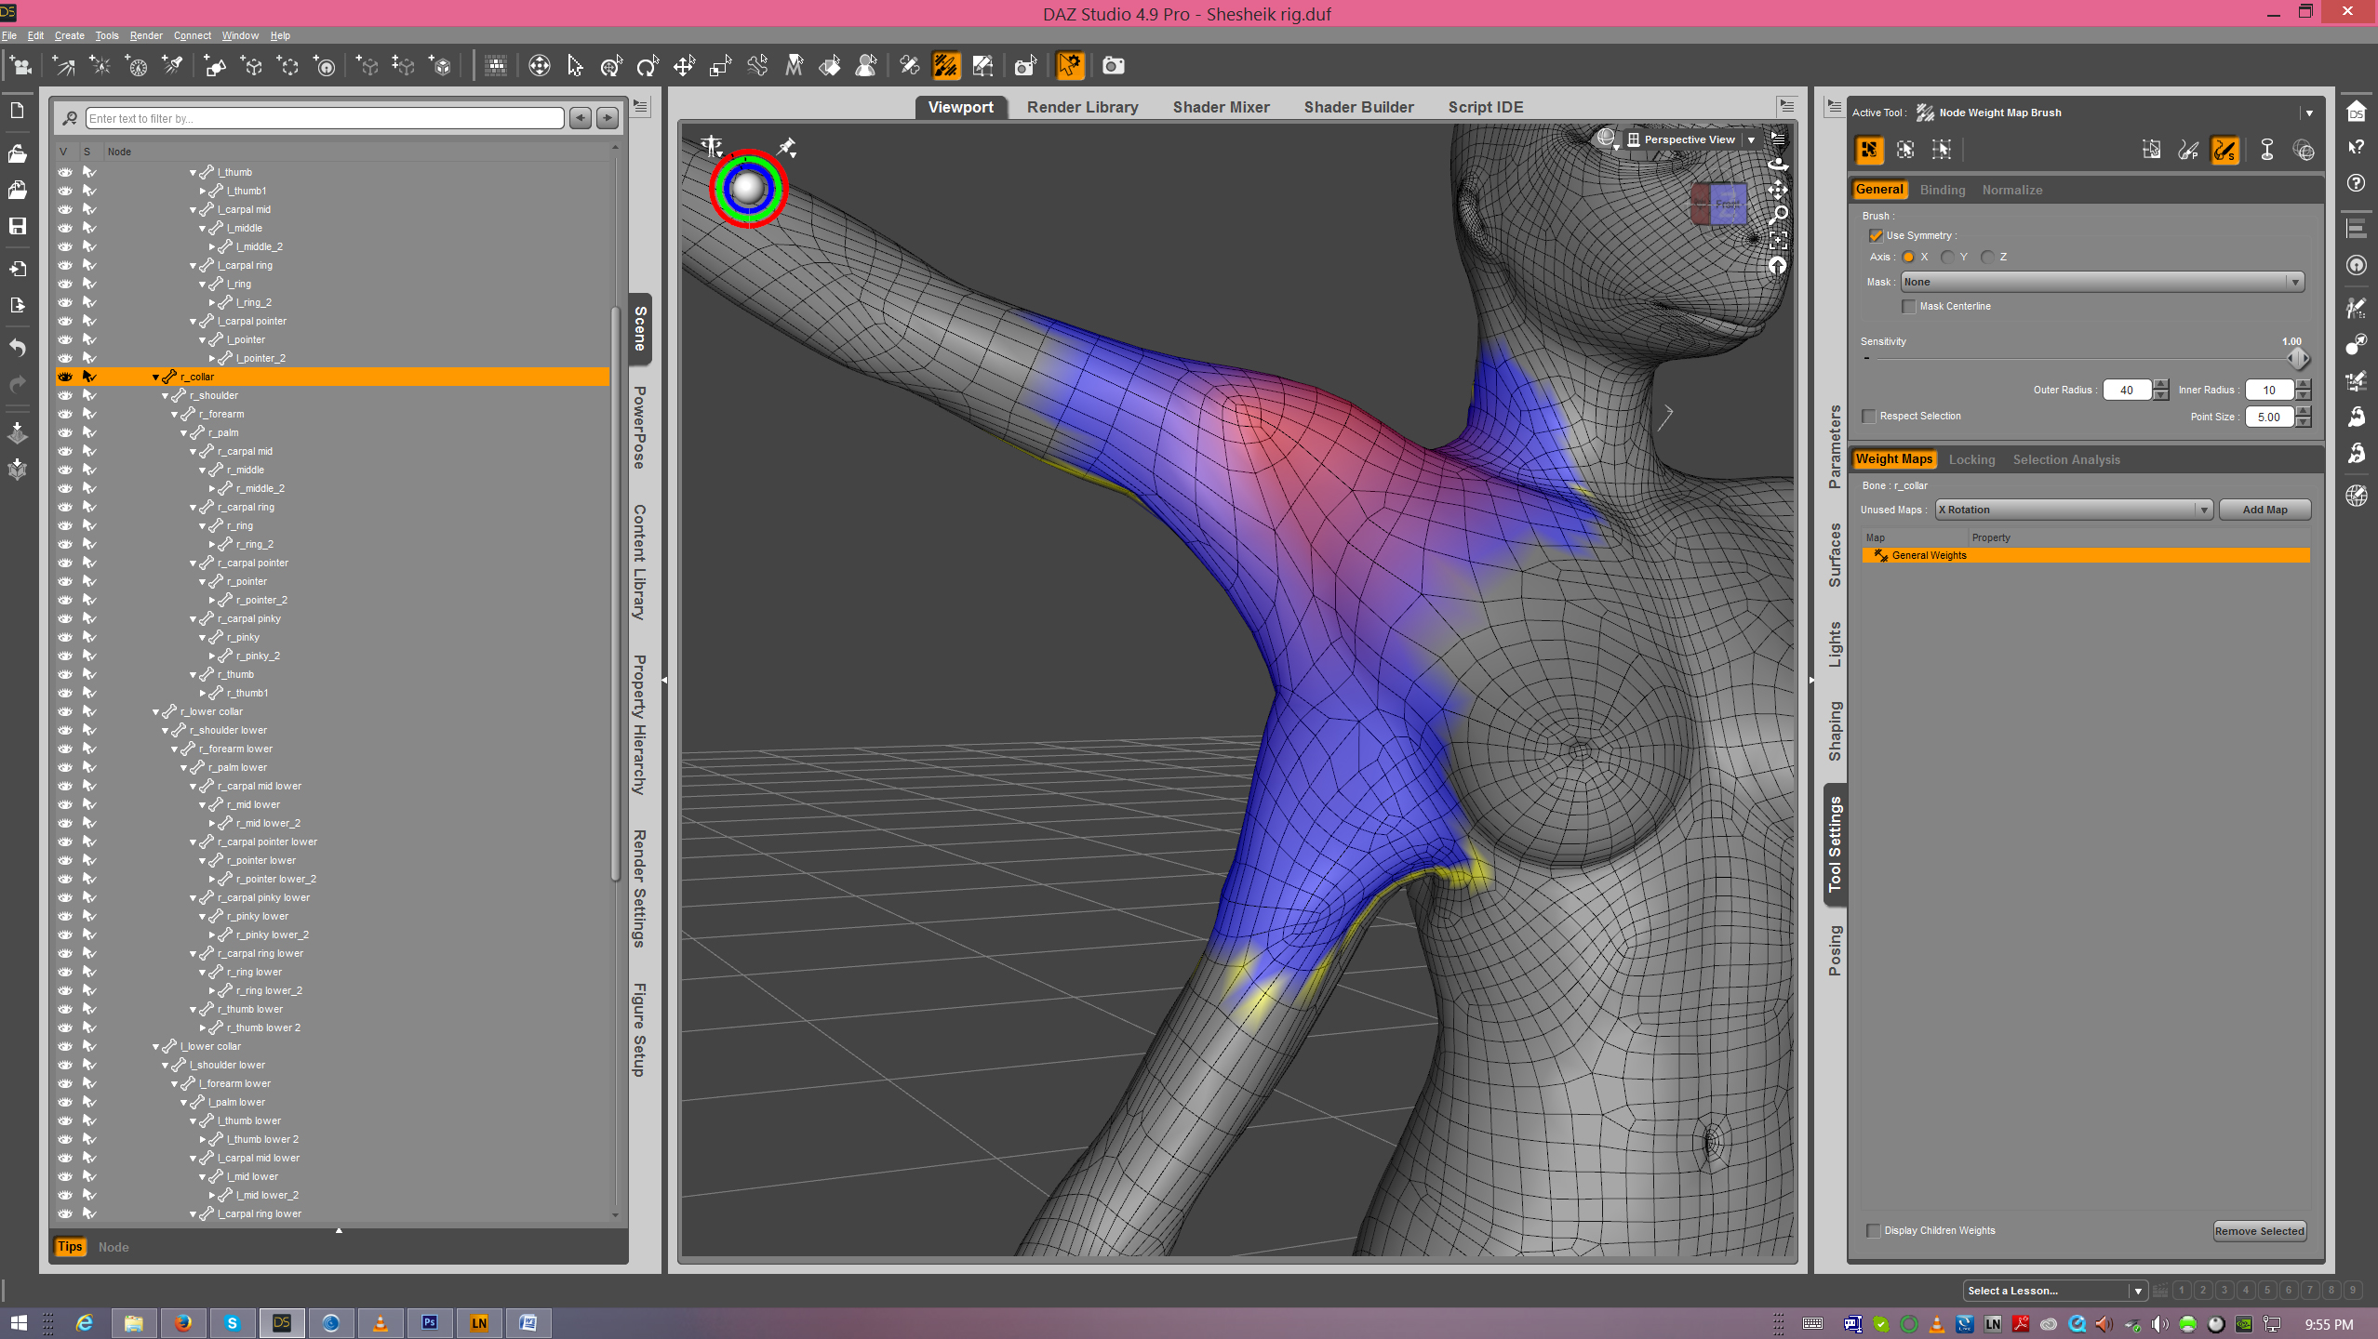
Task: Launch VLC from the Windows taskbar
Action: [x=380, y=1322]
